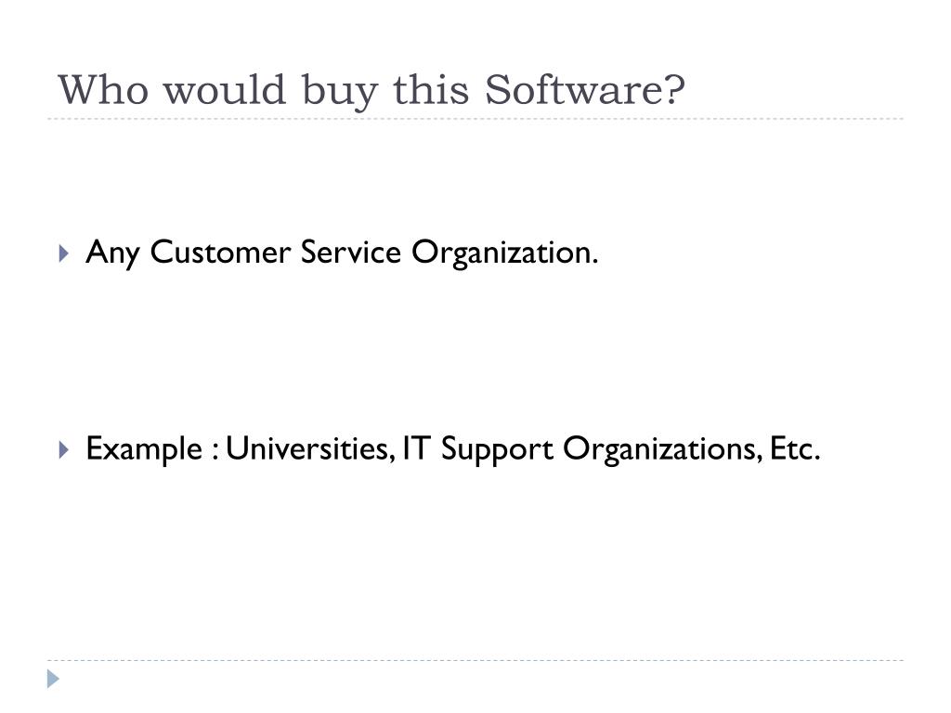Select the slide title Who would buy this Software?
This screenshot has height=713, width=951.
pos(371,90)
